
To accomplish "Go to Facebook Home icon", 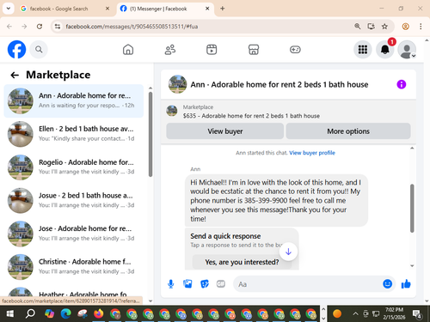I will 128,50.
